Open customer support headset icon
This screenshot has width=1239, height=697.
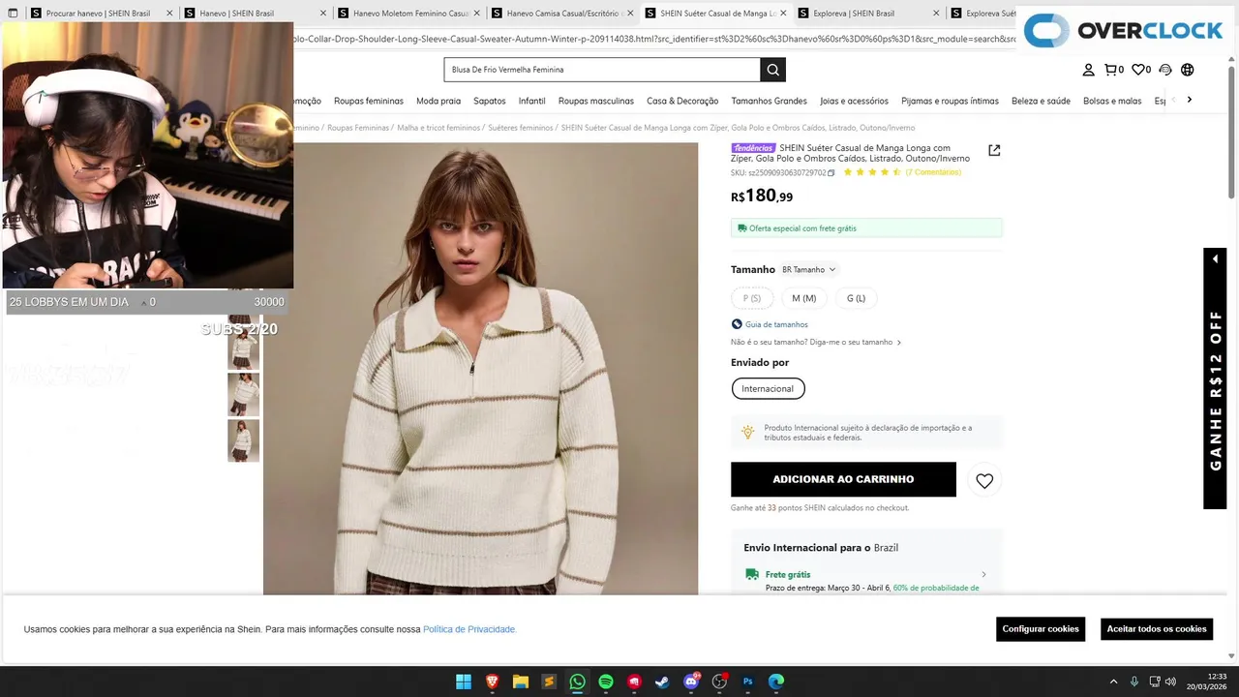[1165, 70]
